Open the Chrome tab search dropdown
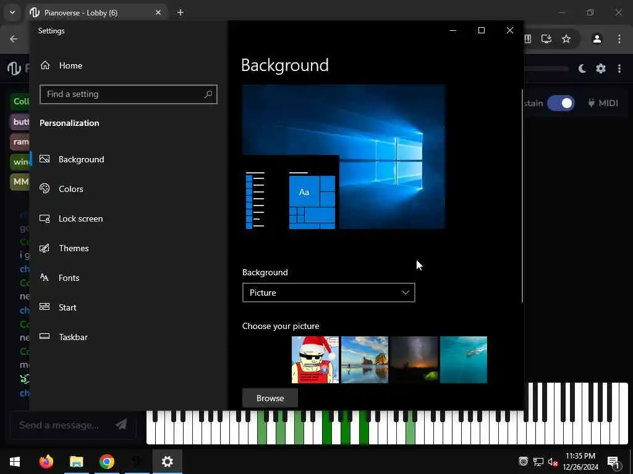 (x=12, y=12)
